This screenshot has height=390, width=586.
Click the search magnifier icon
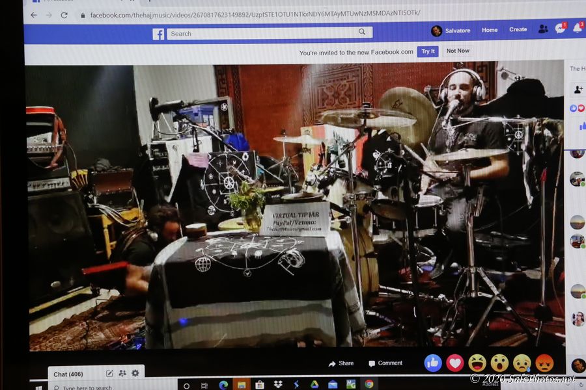click(x=362, y=32)
